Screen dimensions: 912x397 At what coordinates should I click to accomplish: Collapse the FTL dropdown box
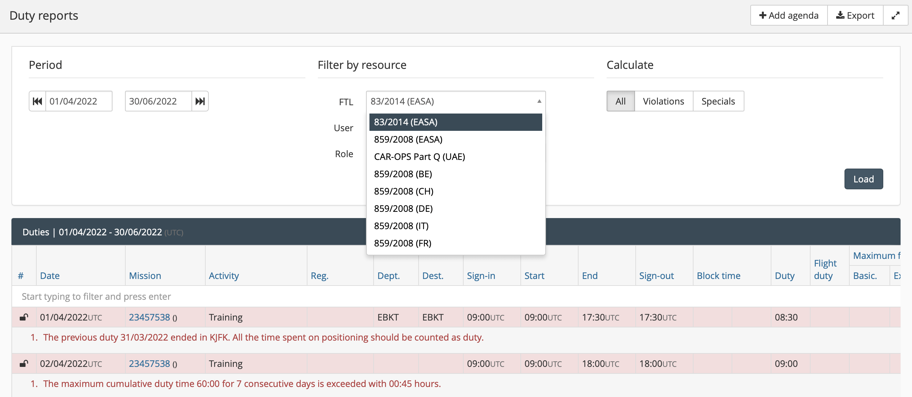(x=456, y=101)
